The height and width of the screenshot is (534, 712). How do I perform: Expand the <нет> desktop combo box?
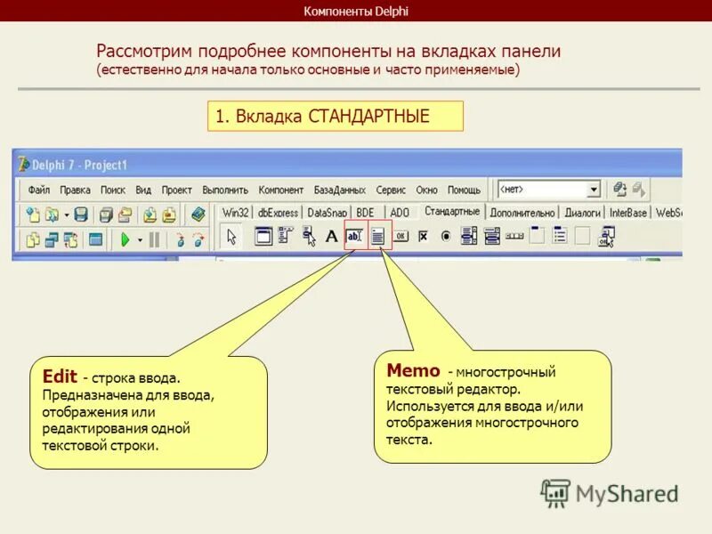coord(593,189)
